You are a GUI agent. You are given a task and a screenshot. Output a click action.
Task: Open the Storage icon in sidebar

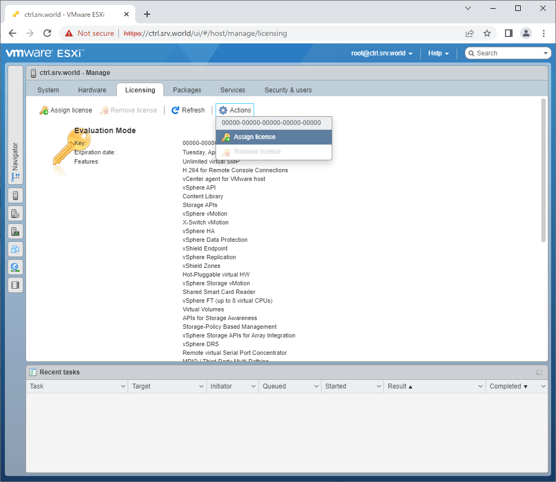tap(15, 285)
